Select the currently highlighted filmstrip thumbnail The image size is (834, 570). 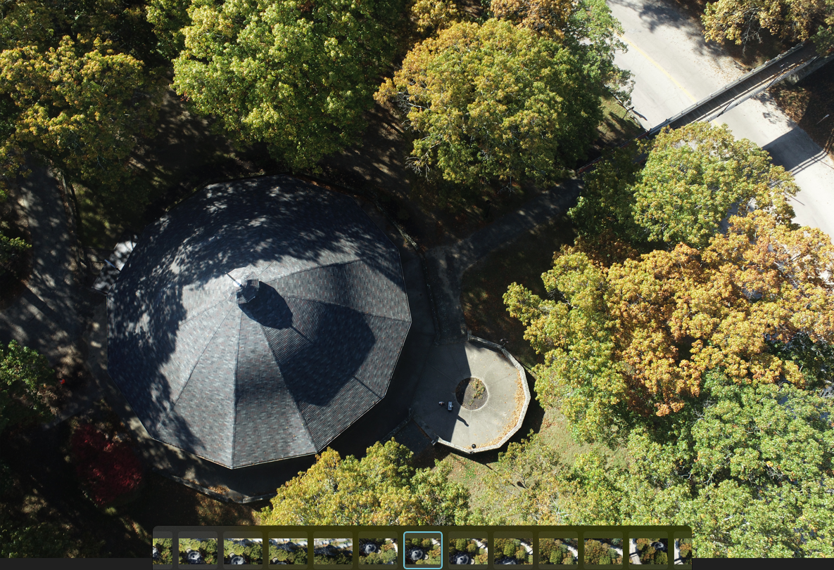(x=423, y=550)
